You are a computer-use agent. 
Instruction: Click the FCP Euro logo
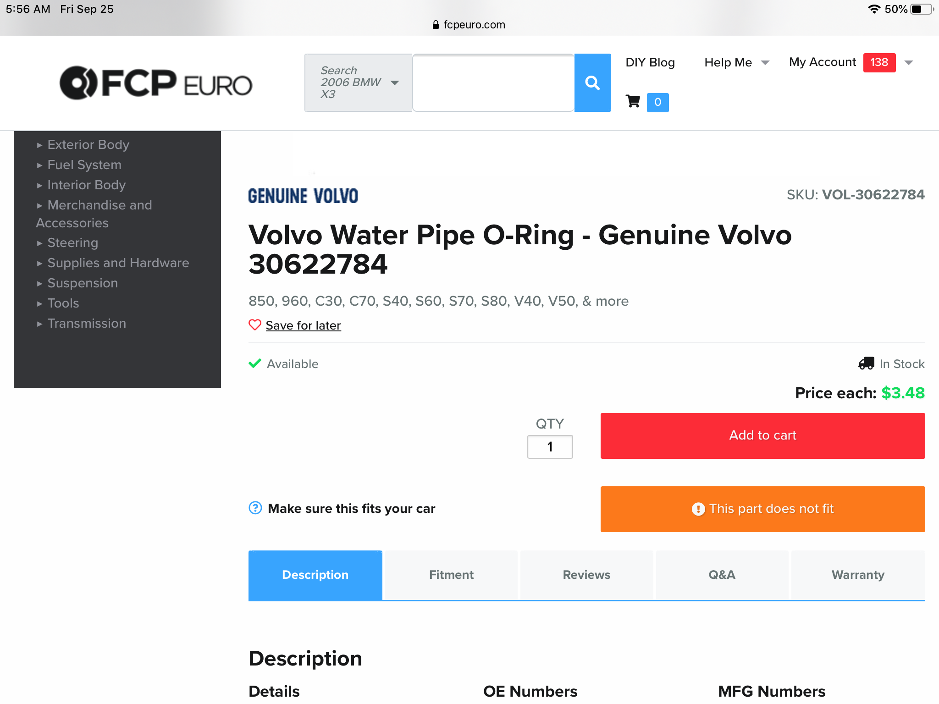tap(156, 83)
